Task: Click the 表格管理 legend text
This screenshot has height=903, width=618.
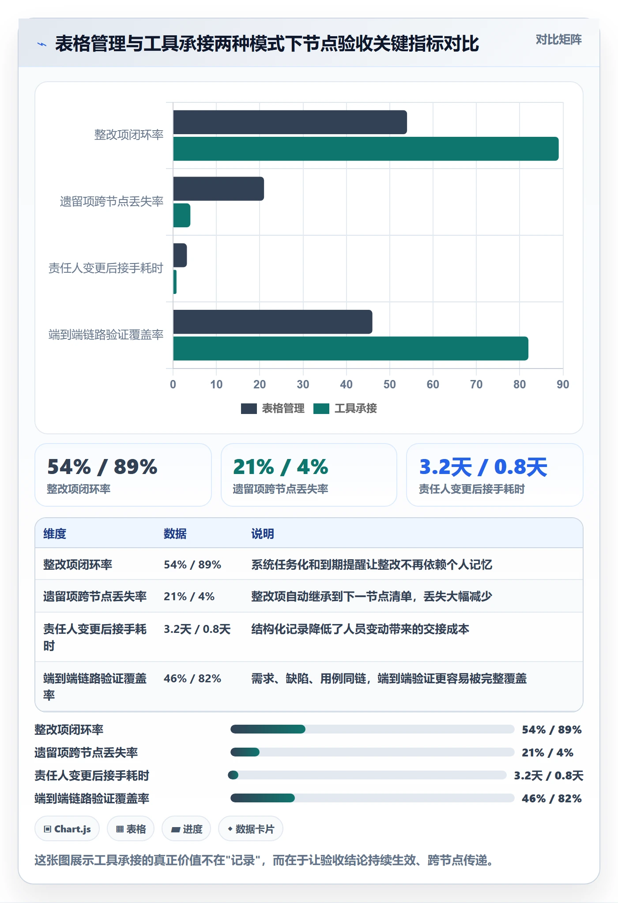Action: pyautogui.click(x=283, y=409)
